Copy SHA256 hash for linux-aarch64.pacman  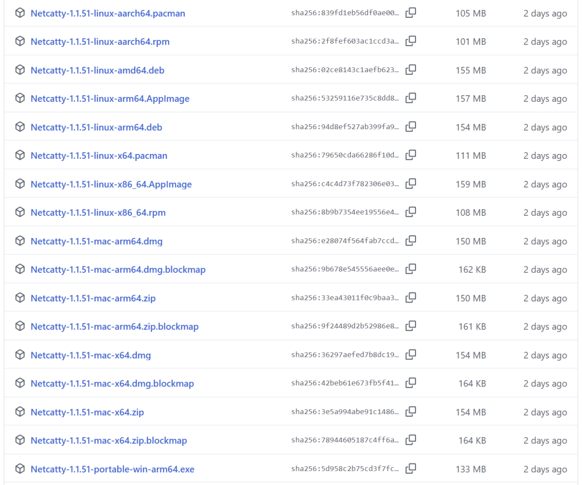coord(411,13)
